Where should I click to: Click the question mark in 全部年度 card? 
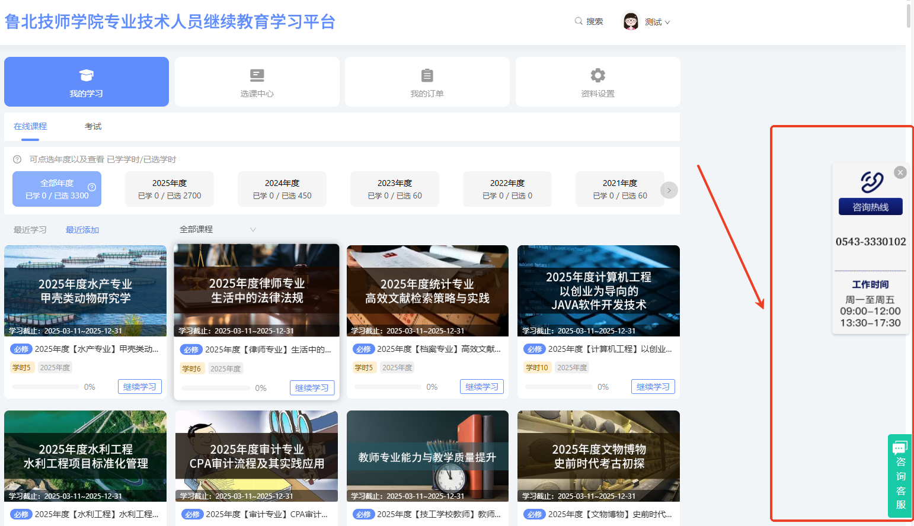pos(92,187)
